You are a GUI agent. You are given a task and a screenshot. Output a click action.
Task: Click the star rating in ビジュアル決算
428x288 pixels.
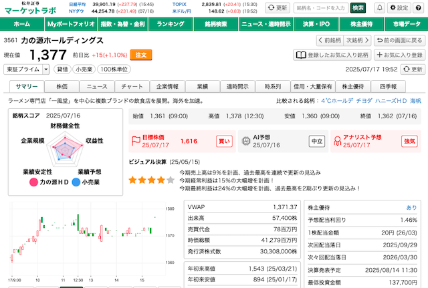click(152, 180)
